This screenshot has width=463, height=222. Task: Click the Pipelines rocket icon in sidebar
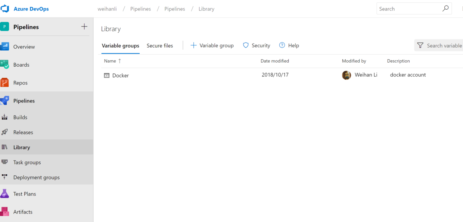point(4,101)
